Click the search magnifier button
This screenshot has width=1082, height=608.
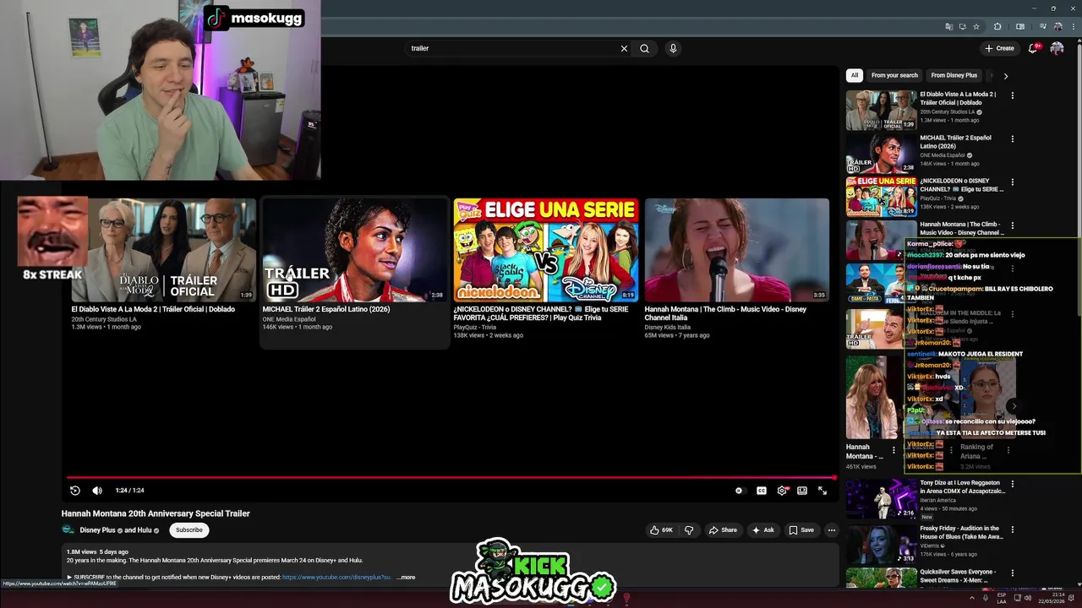(644, 48)
